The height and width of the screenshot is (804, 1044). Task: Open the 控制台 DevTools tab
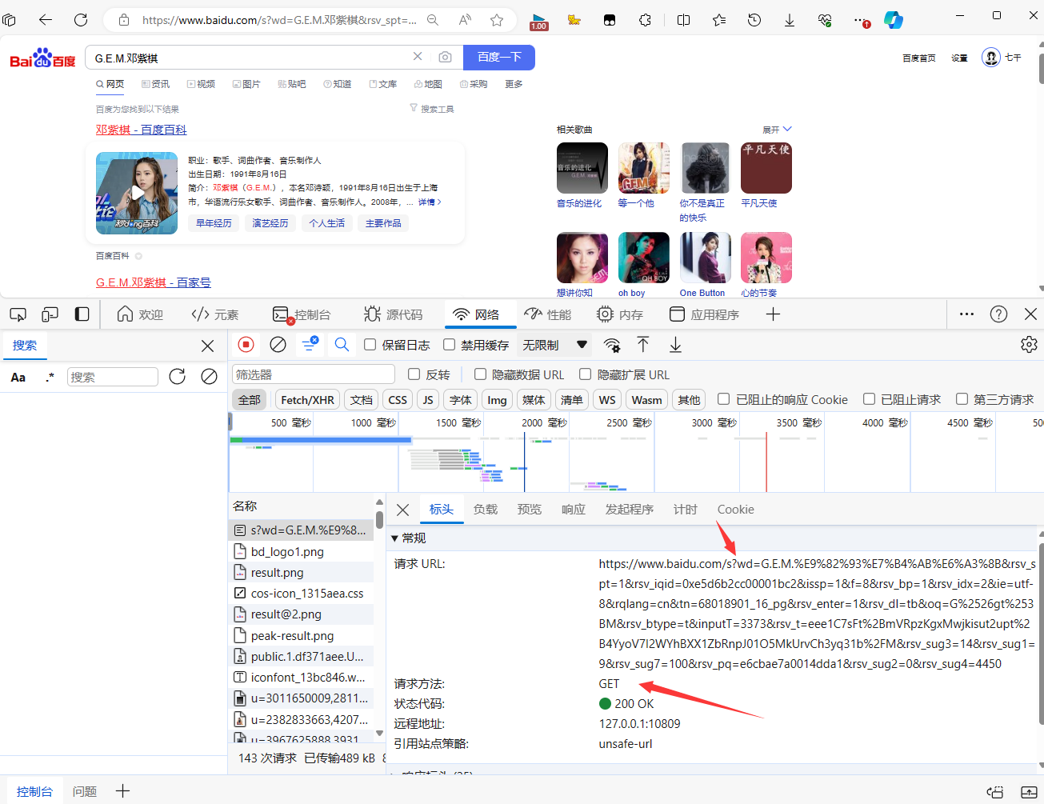(302, 314)
